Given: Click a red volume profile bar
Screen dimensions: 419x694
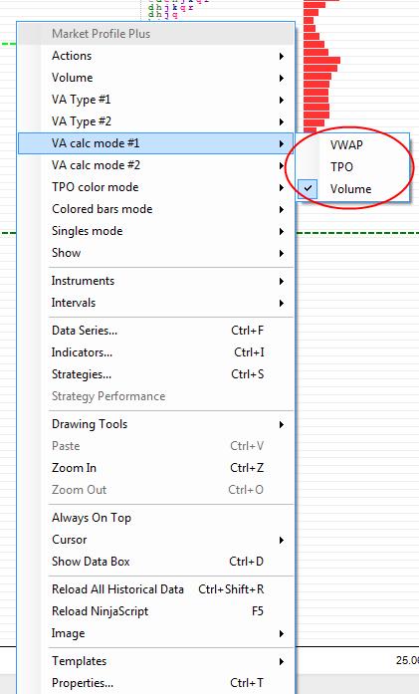Looking at the screenshot, I should 322,60.
